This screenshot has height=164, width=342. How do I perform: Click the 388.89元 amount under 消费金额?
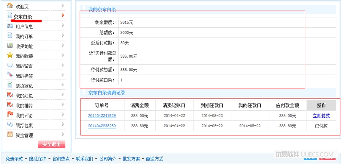(139, 126)
